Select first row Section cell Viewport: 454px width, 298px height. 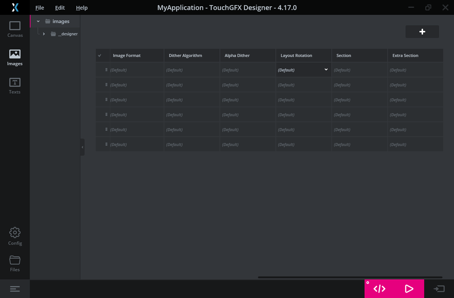(359, 70)
